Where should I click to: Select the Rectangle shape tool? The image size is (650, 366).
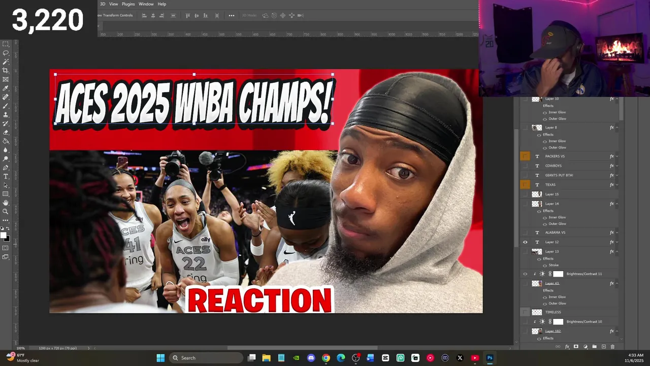pyautogui.click(x=6, y=194)
